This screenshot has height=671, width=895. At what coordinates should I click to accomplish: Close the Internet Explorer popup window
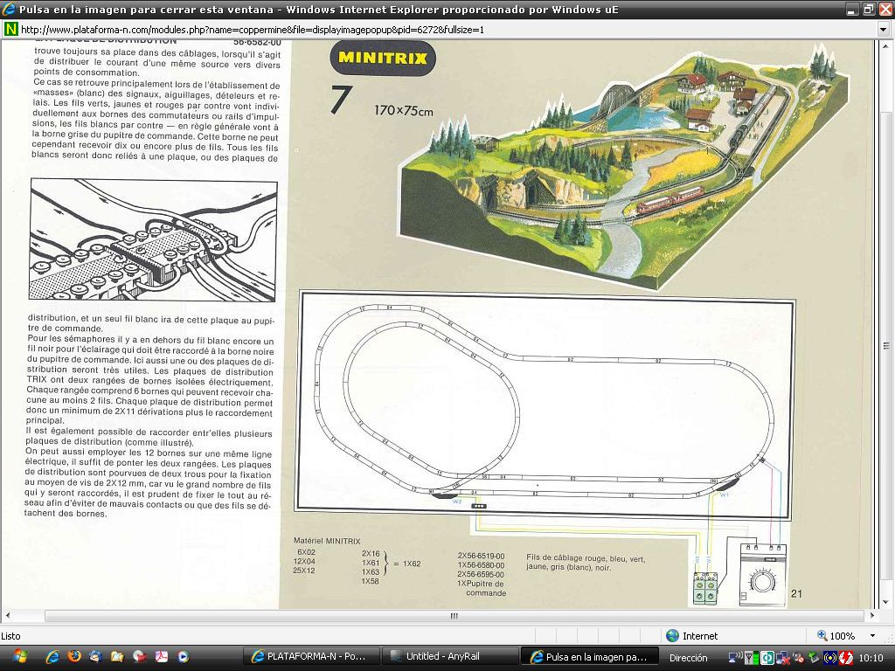(x=885, y=9)
